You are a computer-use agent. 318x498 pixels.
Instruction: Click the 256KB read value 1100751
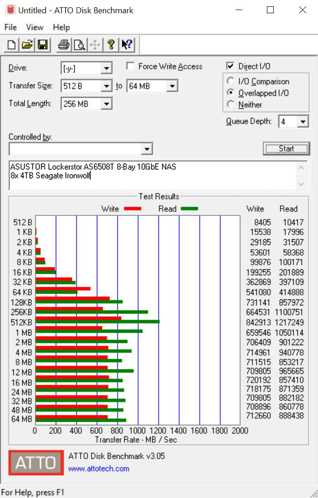point(289,312)
